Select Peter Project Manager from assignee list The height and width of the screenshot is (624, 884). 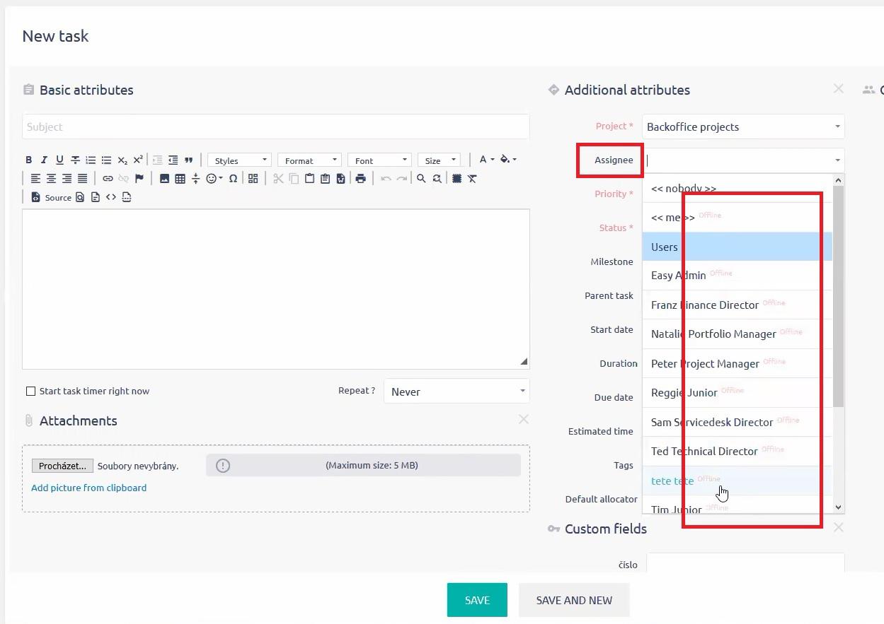[x=705, y=363]
